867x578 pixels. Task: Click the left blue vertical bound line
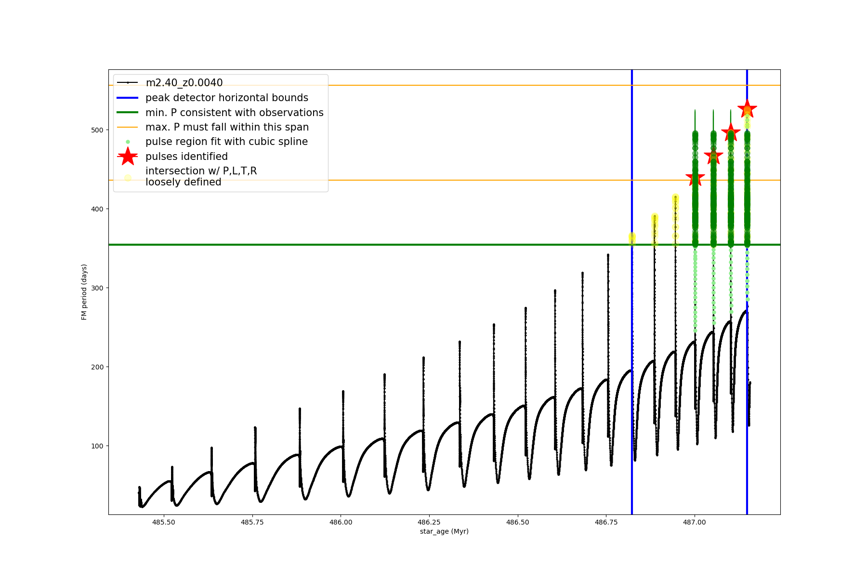tap(632, 385)
